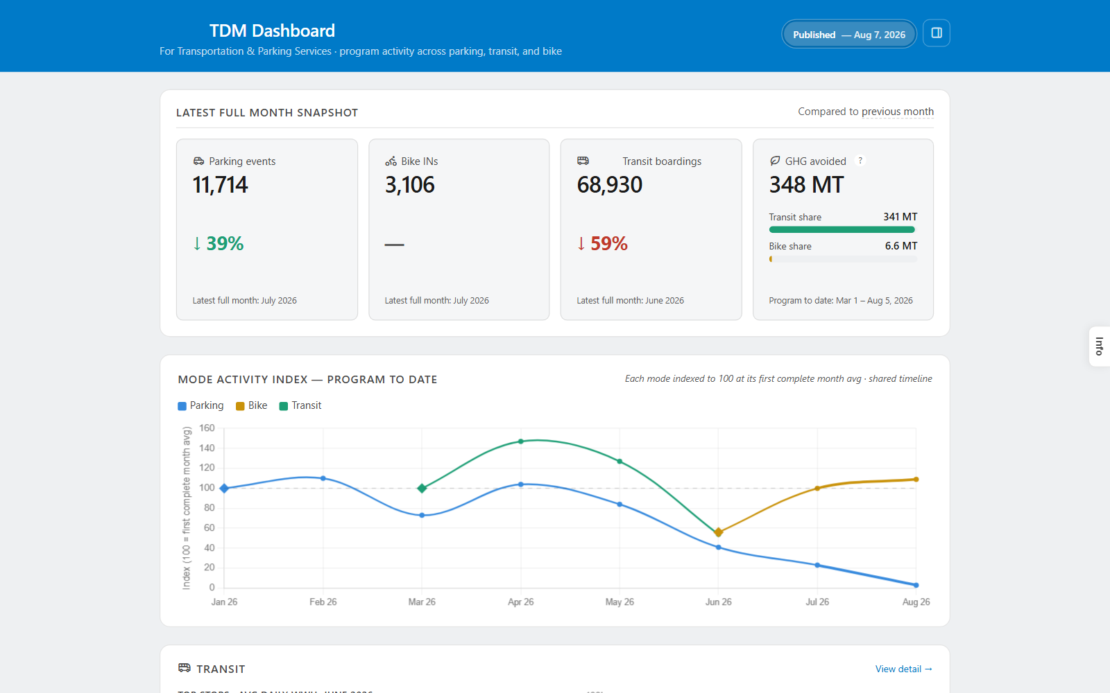
Task: Click the 341 MT transit share value
Action: (900, 217)
